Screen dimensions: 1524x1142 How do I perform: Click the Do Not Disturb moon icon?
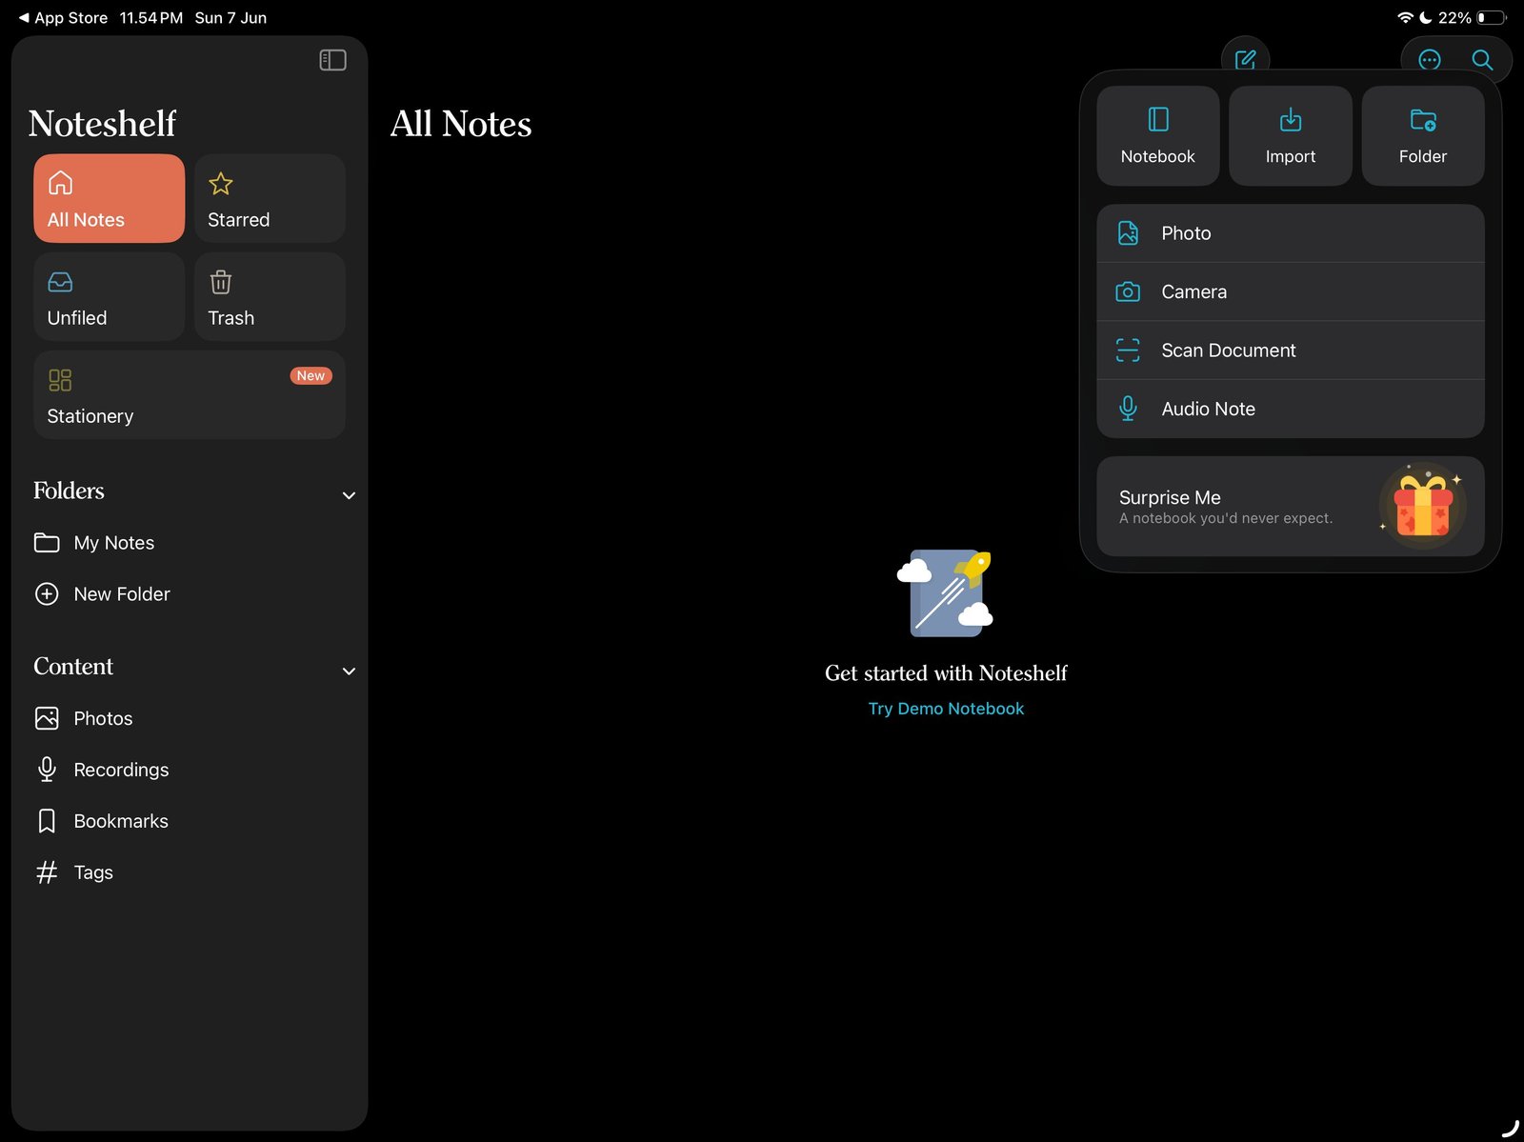tap(1426, 18)
